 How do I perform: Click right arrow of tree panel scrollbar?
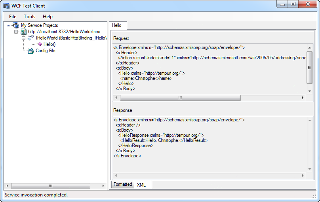tap(103, 186)
